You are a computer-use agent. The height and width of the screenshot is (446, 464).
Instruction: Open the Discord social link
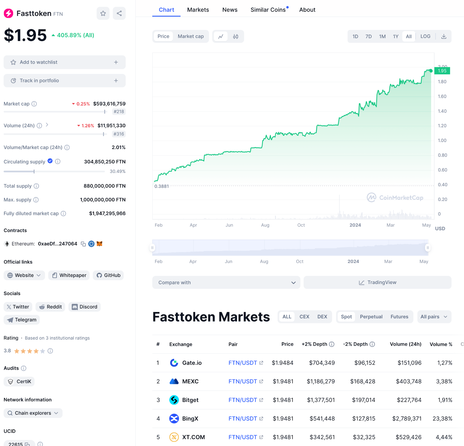point(84,307)
